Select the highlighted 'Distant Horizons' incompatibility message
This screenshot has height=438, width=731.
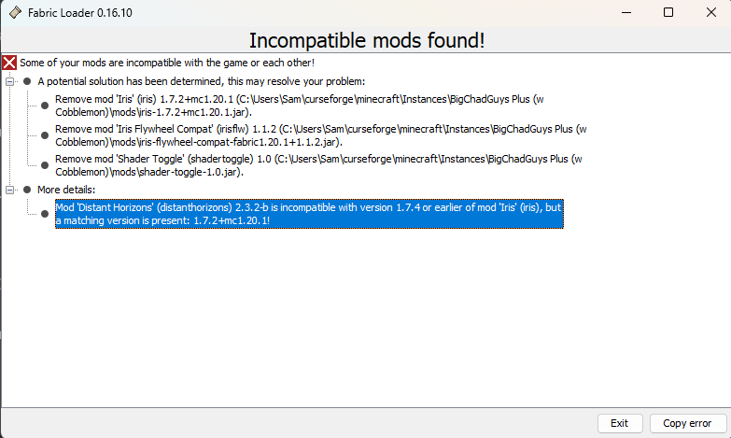tap(308, 213)
